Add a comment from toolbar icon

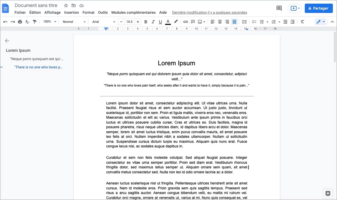pos(193,22)
